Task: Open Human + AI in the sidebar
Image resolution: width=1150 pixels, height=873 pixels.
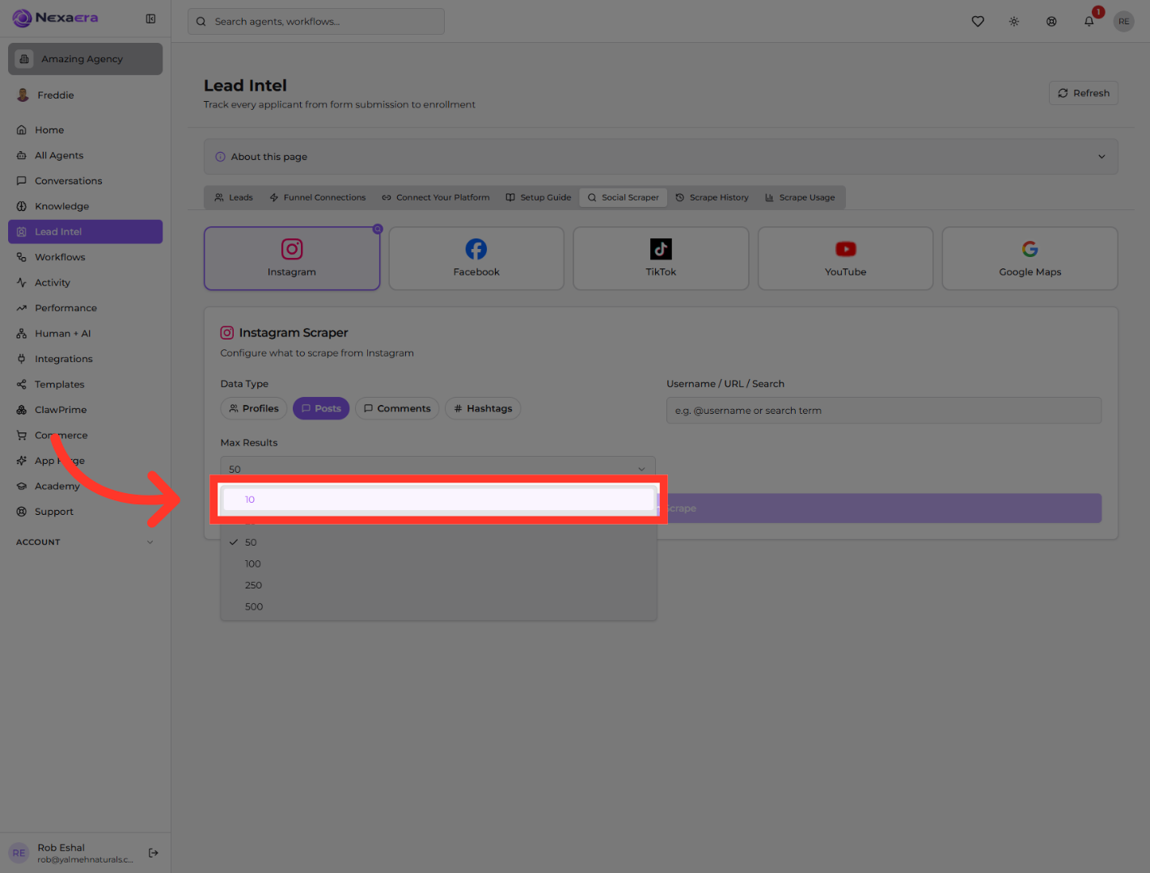Action: (x=85, y=334)
